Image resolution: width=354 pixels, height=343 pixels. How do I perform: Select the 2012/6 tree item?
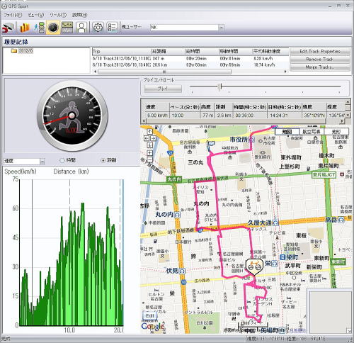click(x=25, y=51)
